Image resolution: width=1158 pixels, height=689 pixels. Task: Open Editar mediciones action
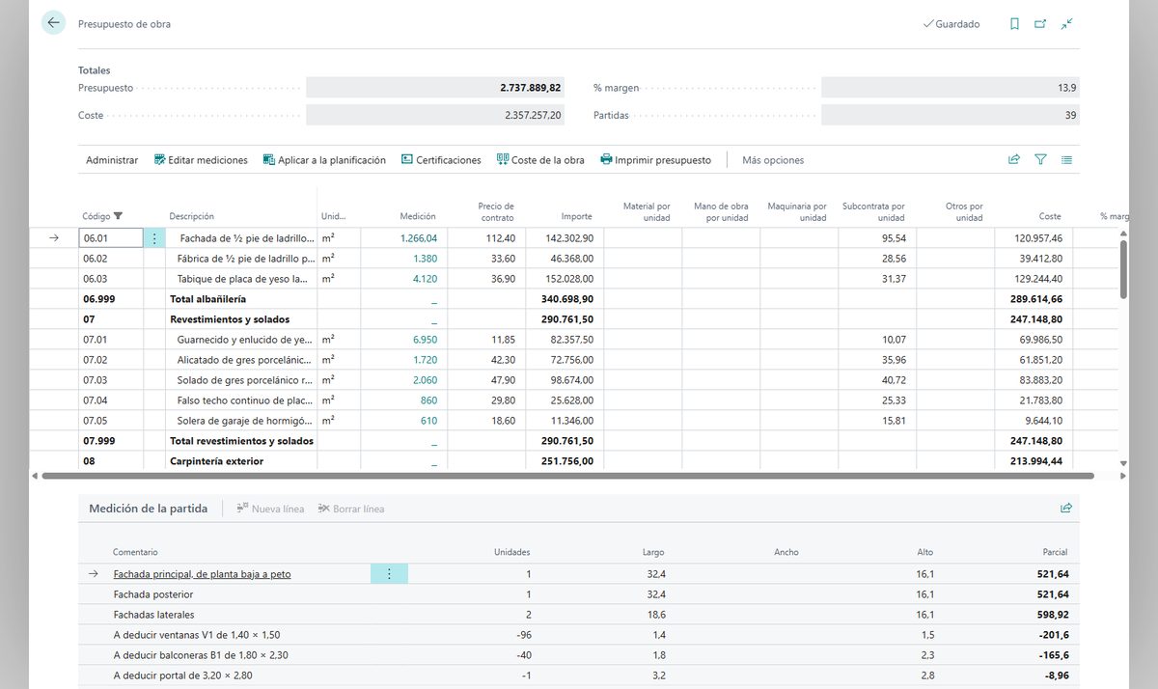pos(201,160)
